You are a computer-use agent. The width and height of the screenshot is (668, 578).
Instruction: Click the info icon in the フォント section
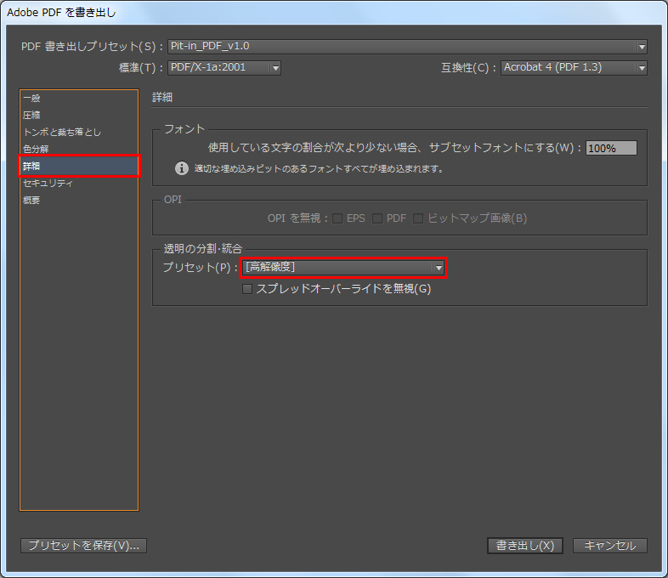[181, 168]
